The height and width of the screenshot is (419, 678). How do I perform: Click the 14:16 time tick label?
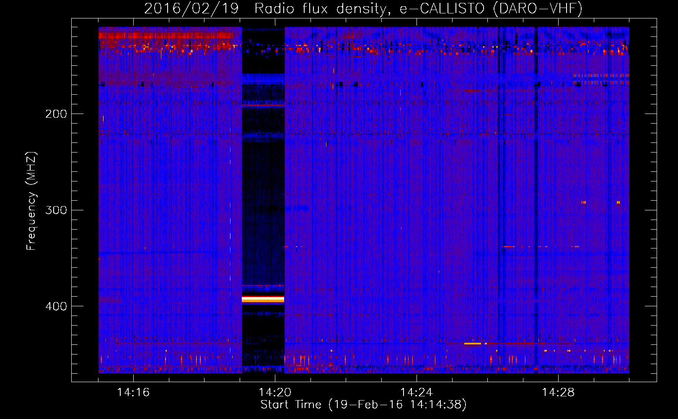(x=133, y=393)
